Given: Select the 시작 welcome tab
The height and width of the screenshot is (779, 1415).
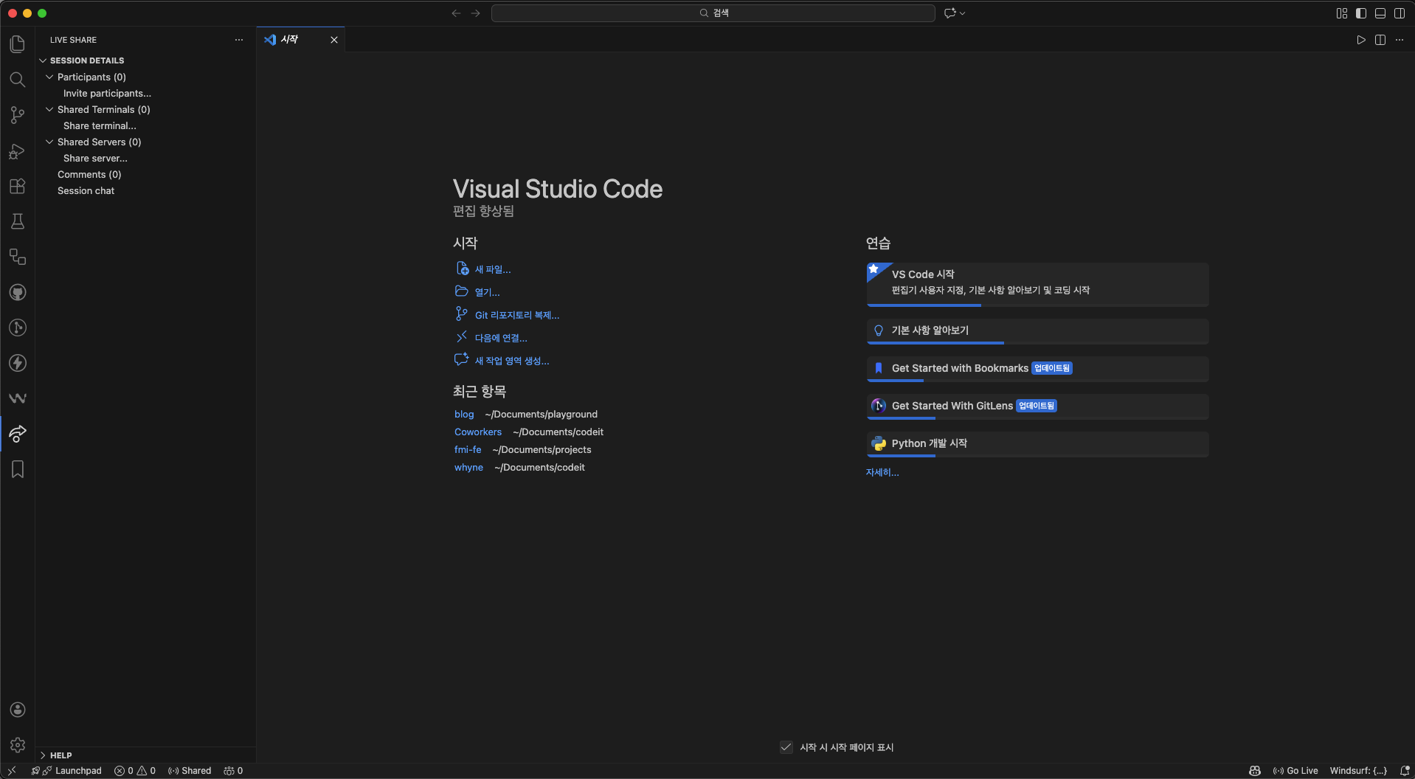Looking at the screenshot, I should [x=290, y=40].
